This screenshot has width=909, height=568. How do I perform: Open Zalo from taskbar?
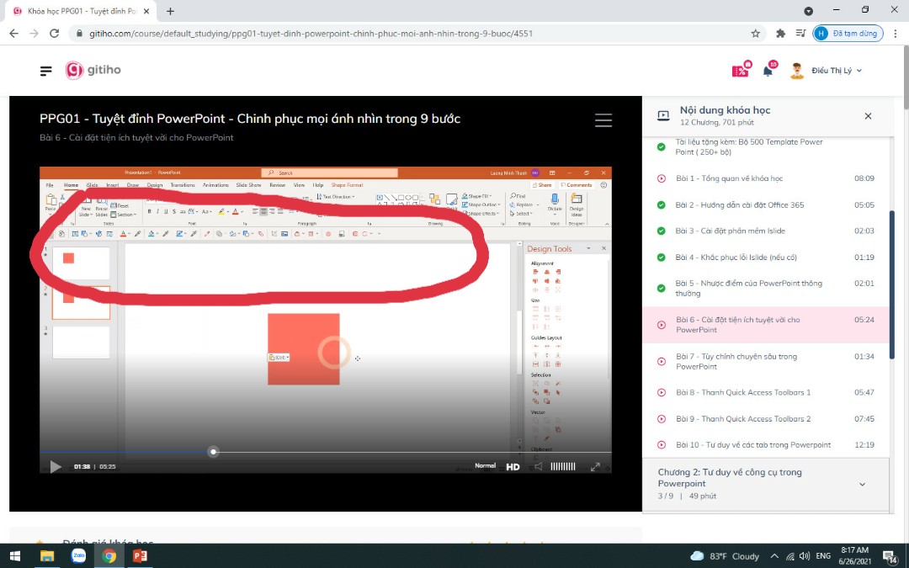(78, 556)
